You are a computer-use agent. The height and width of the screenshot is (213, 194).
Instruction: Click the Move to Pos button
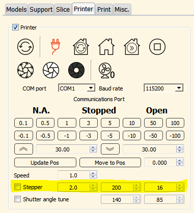tap(110, 163)
